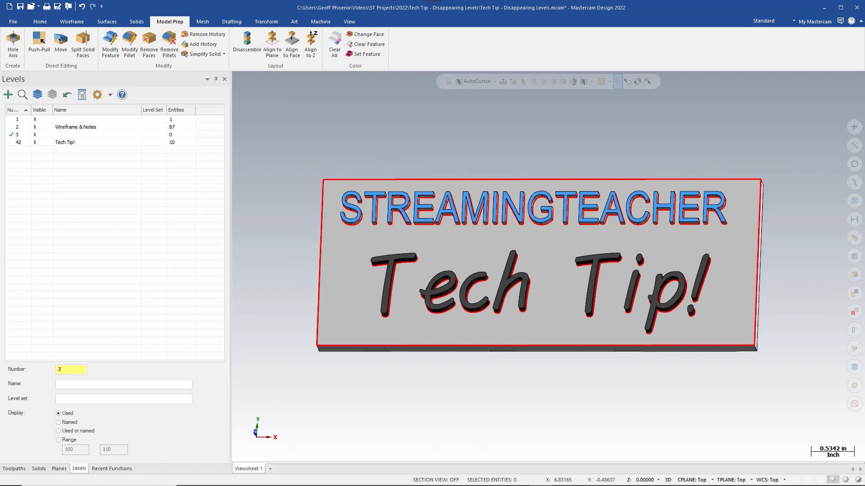Print the file from quick access toolbar

point(46,6)
